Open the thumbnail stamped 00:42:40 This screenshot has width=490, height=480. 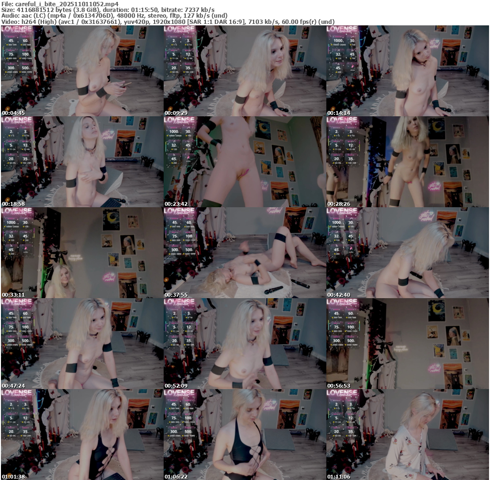[408, 253]
